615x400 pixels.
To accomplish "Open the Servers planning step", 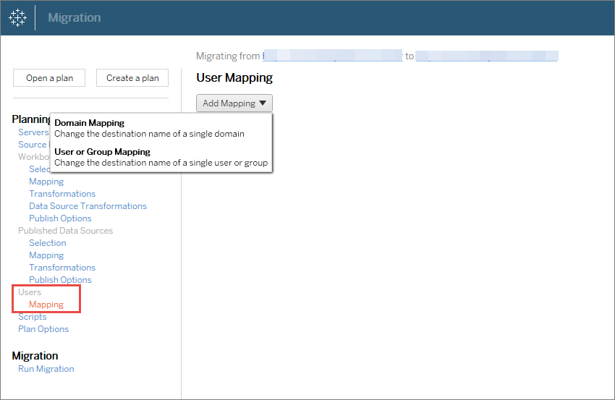I will point(33,132).
